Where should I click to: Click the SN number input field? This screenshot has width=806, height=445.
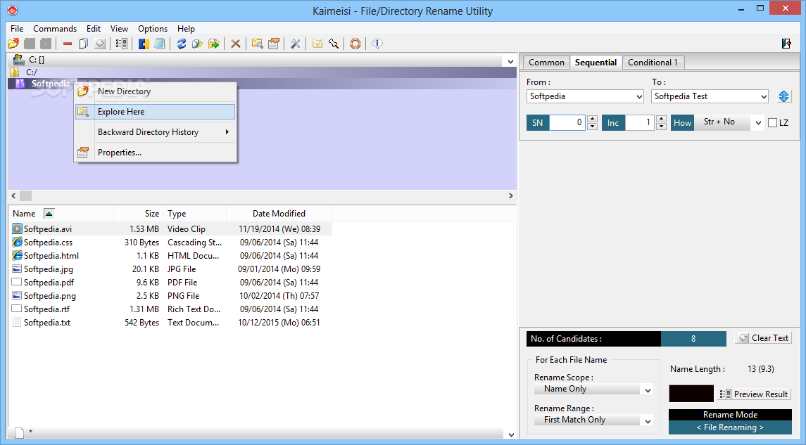pos(567,122)
